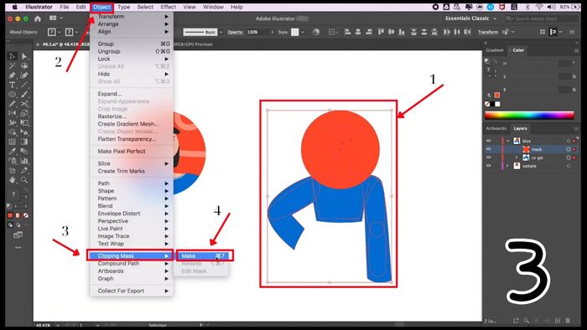Click the orange circle on the canvas
587x330 pixels.
(x=340, y=149)
